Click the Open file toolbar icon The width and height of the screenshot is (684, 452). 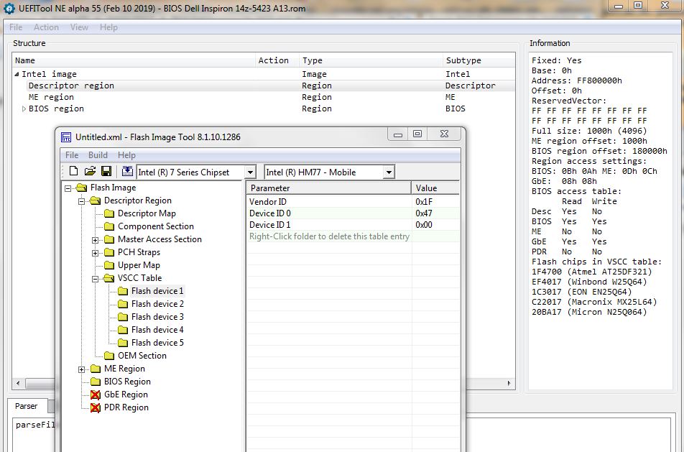(90, 172)
